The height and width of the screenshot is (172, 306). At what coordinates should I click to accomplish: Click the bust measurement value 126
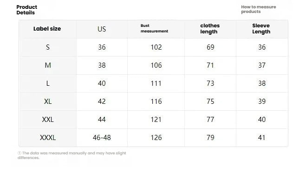coord(156,138)
